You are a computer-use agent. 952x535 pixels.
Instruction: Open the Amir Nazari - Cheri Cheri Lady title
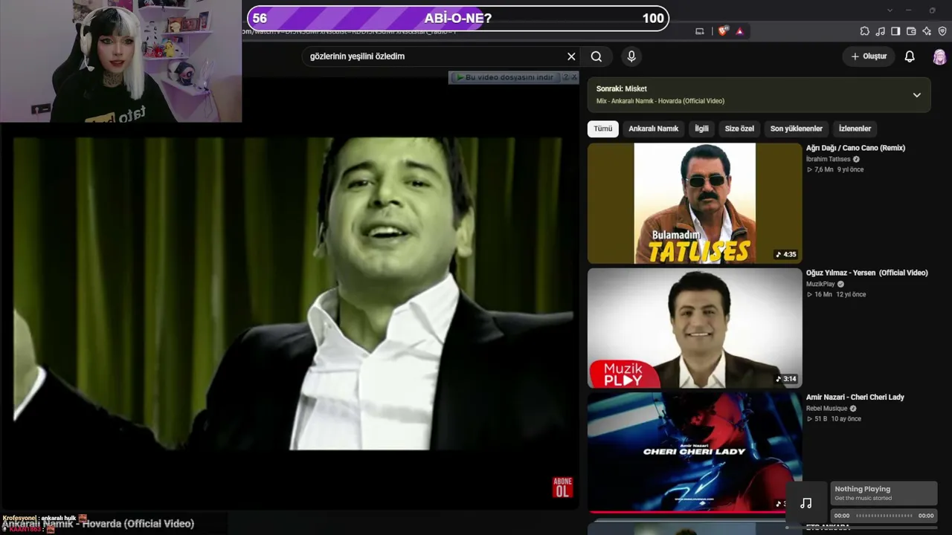pyautogui.click(x=855, y=398)
